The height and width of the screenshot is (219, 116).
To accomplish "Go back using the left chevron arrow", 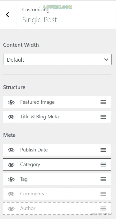I will click(7, 15).
